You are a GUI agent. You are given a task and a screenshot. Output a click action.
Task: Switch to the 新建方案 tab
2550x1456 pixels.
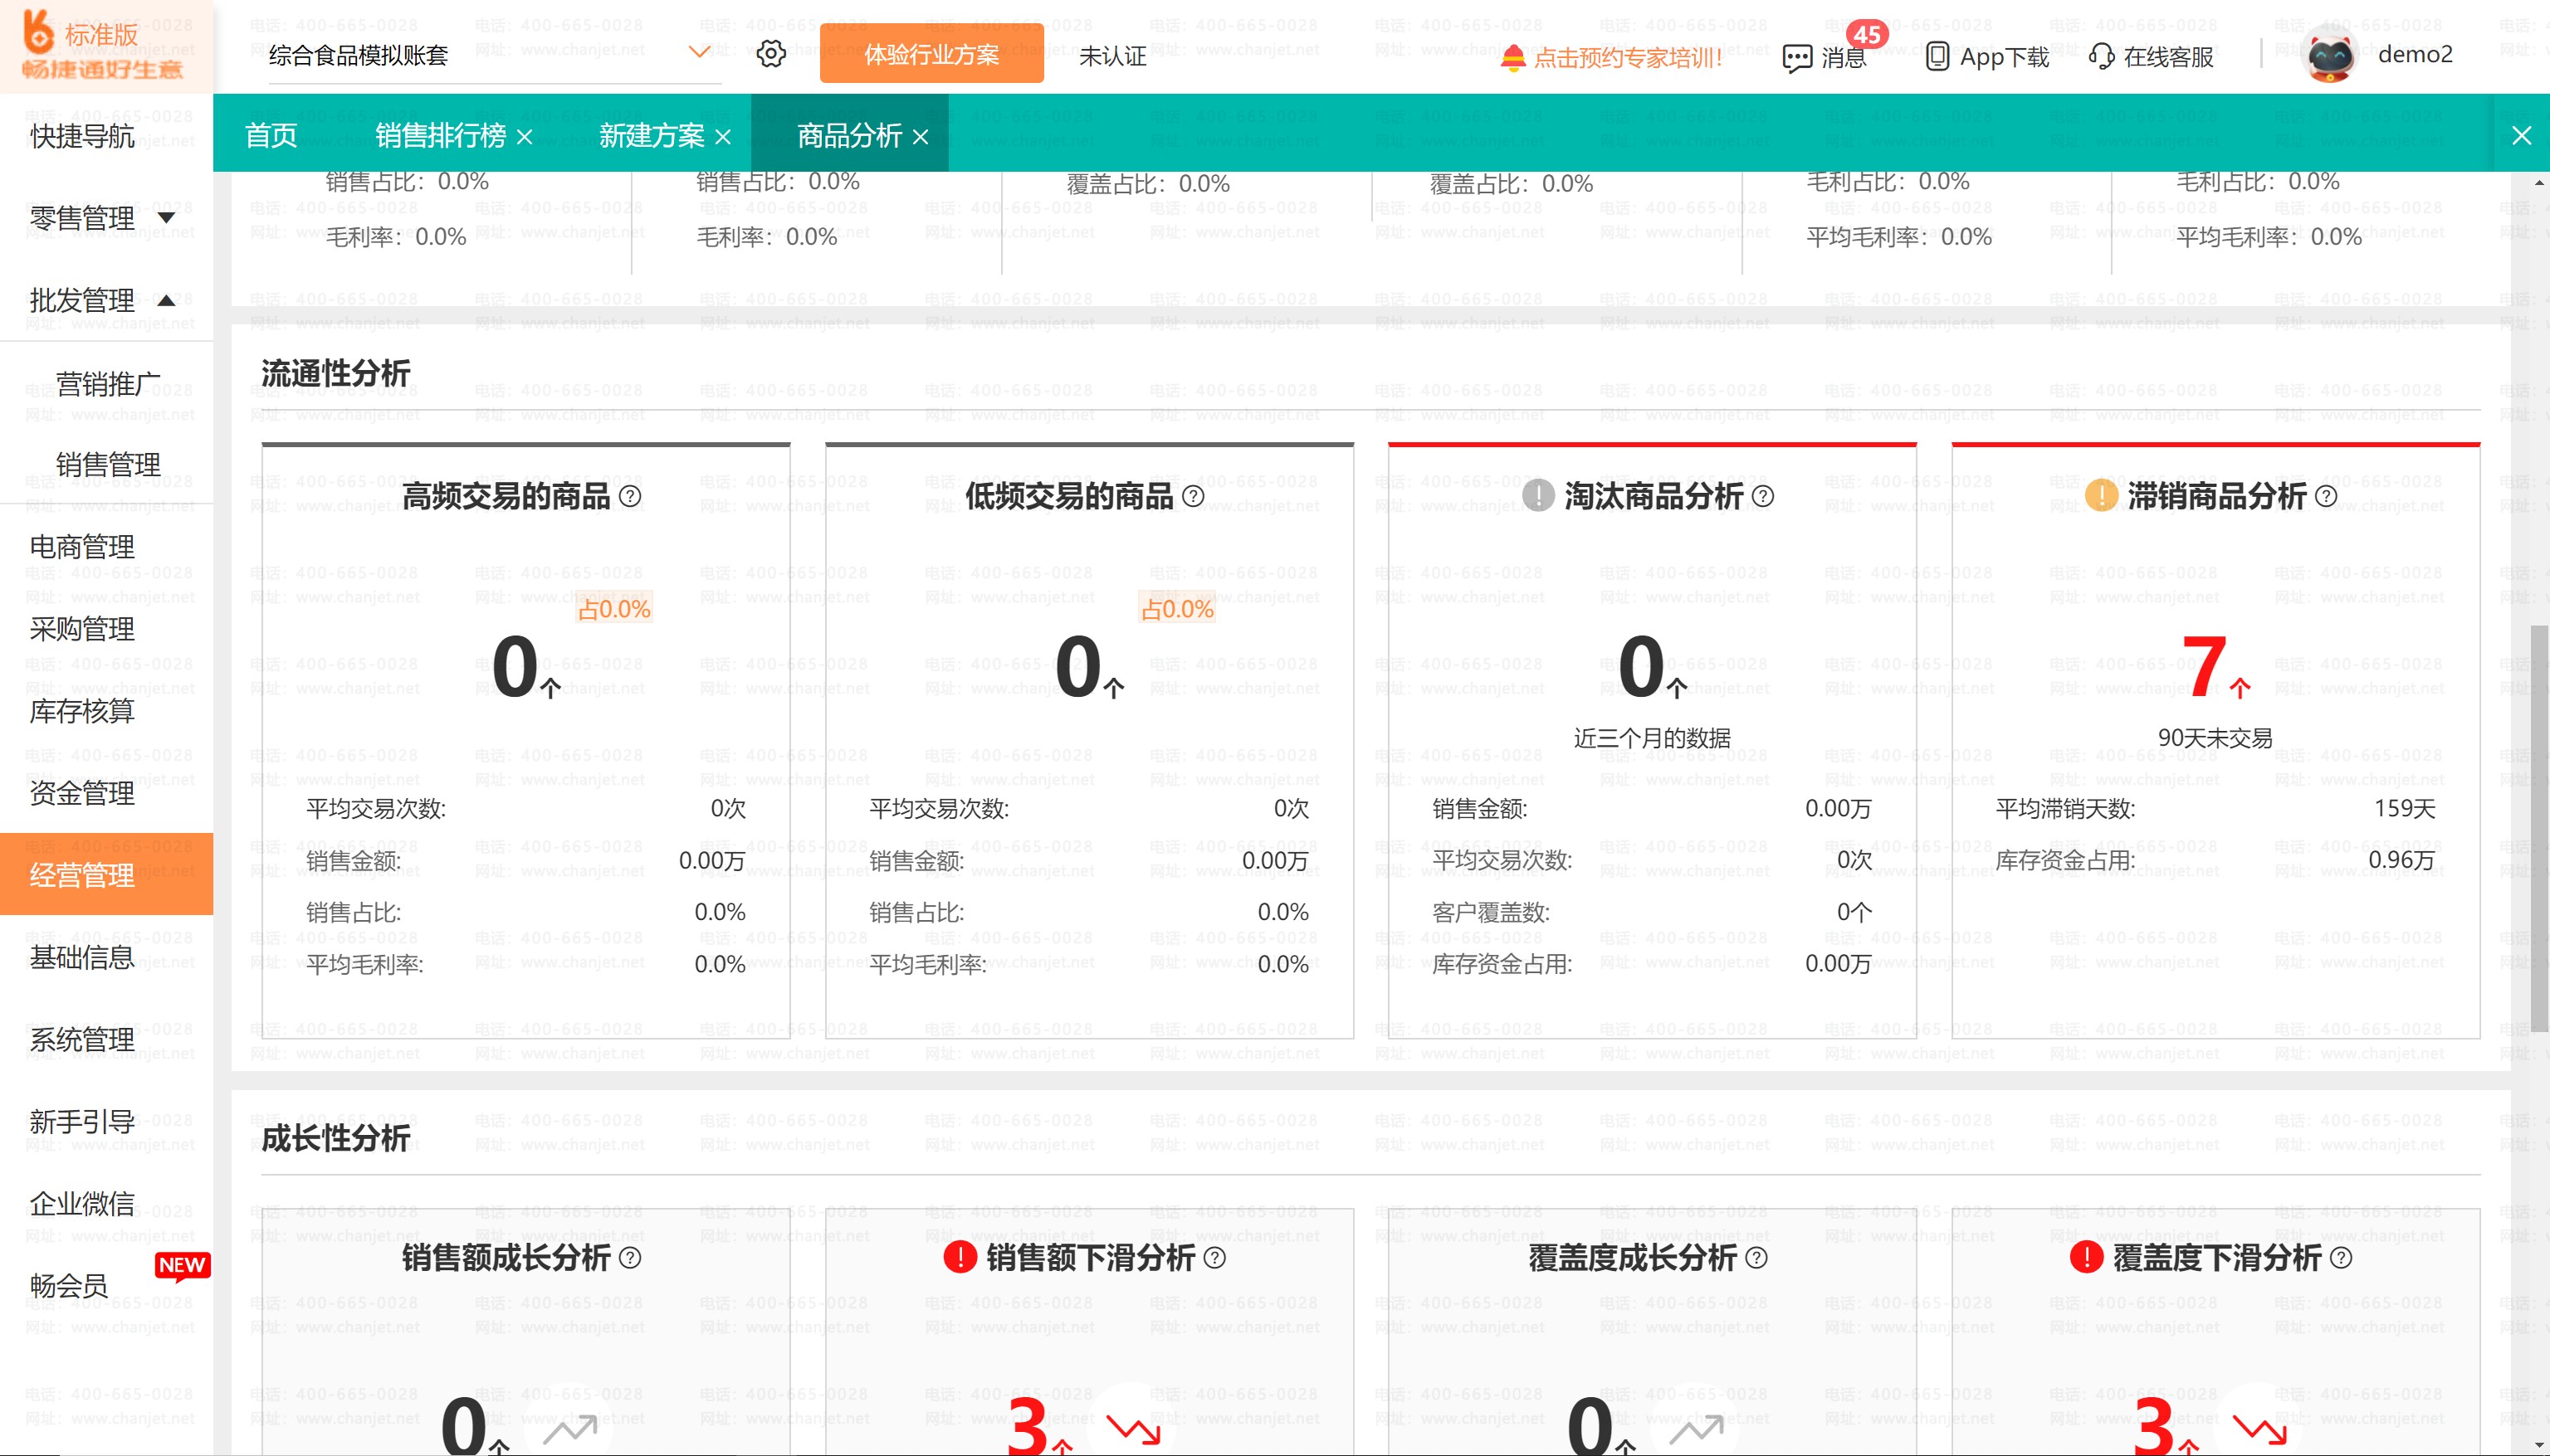(652, 135)
